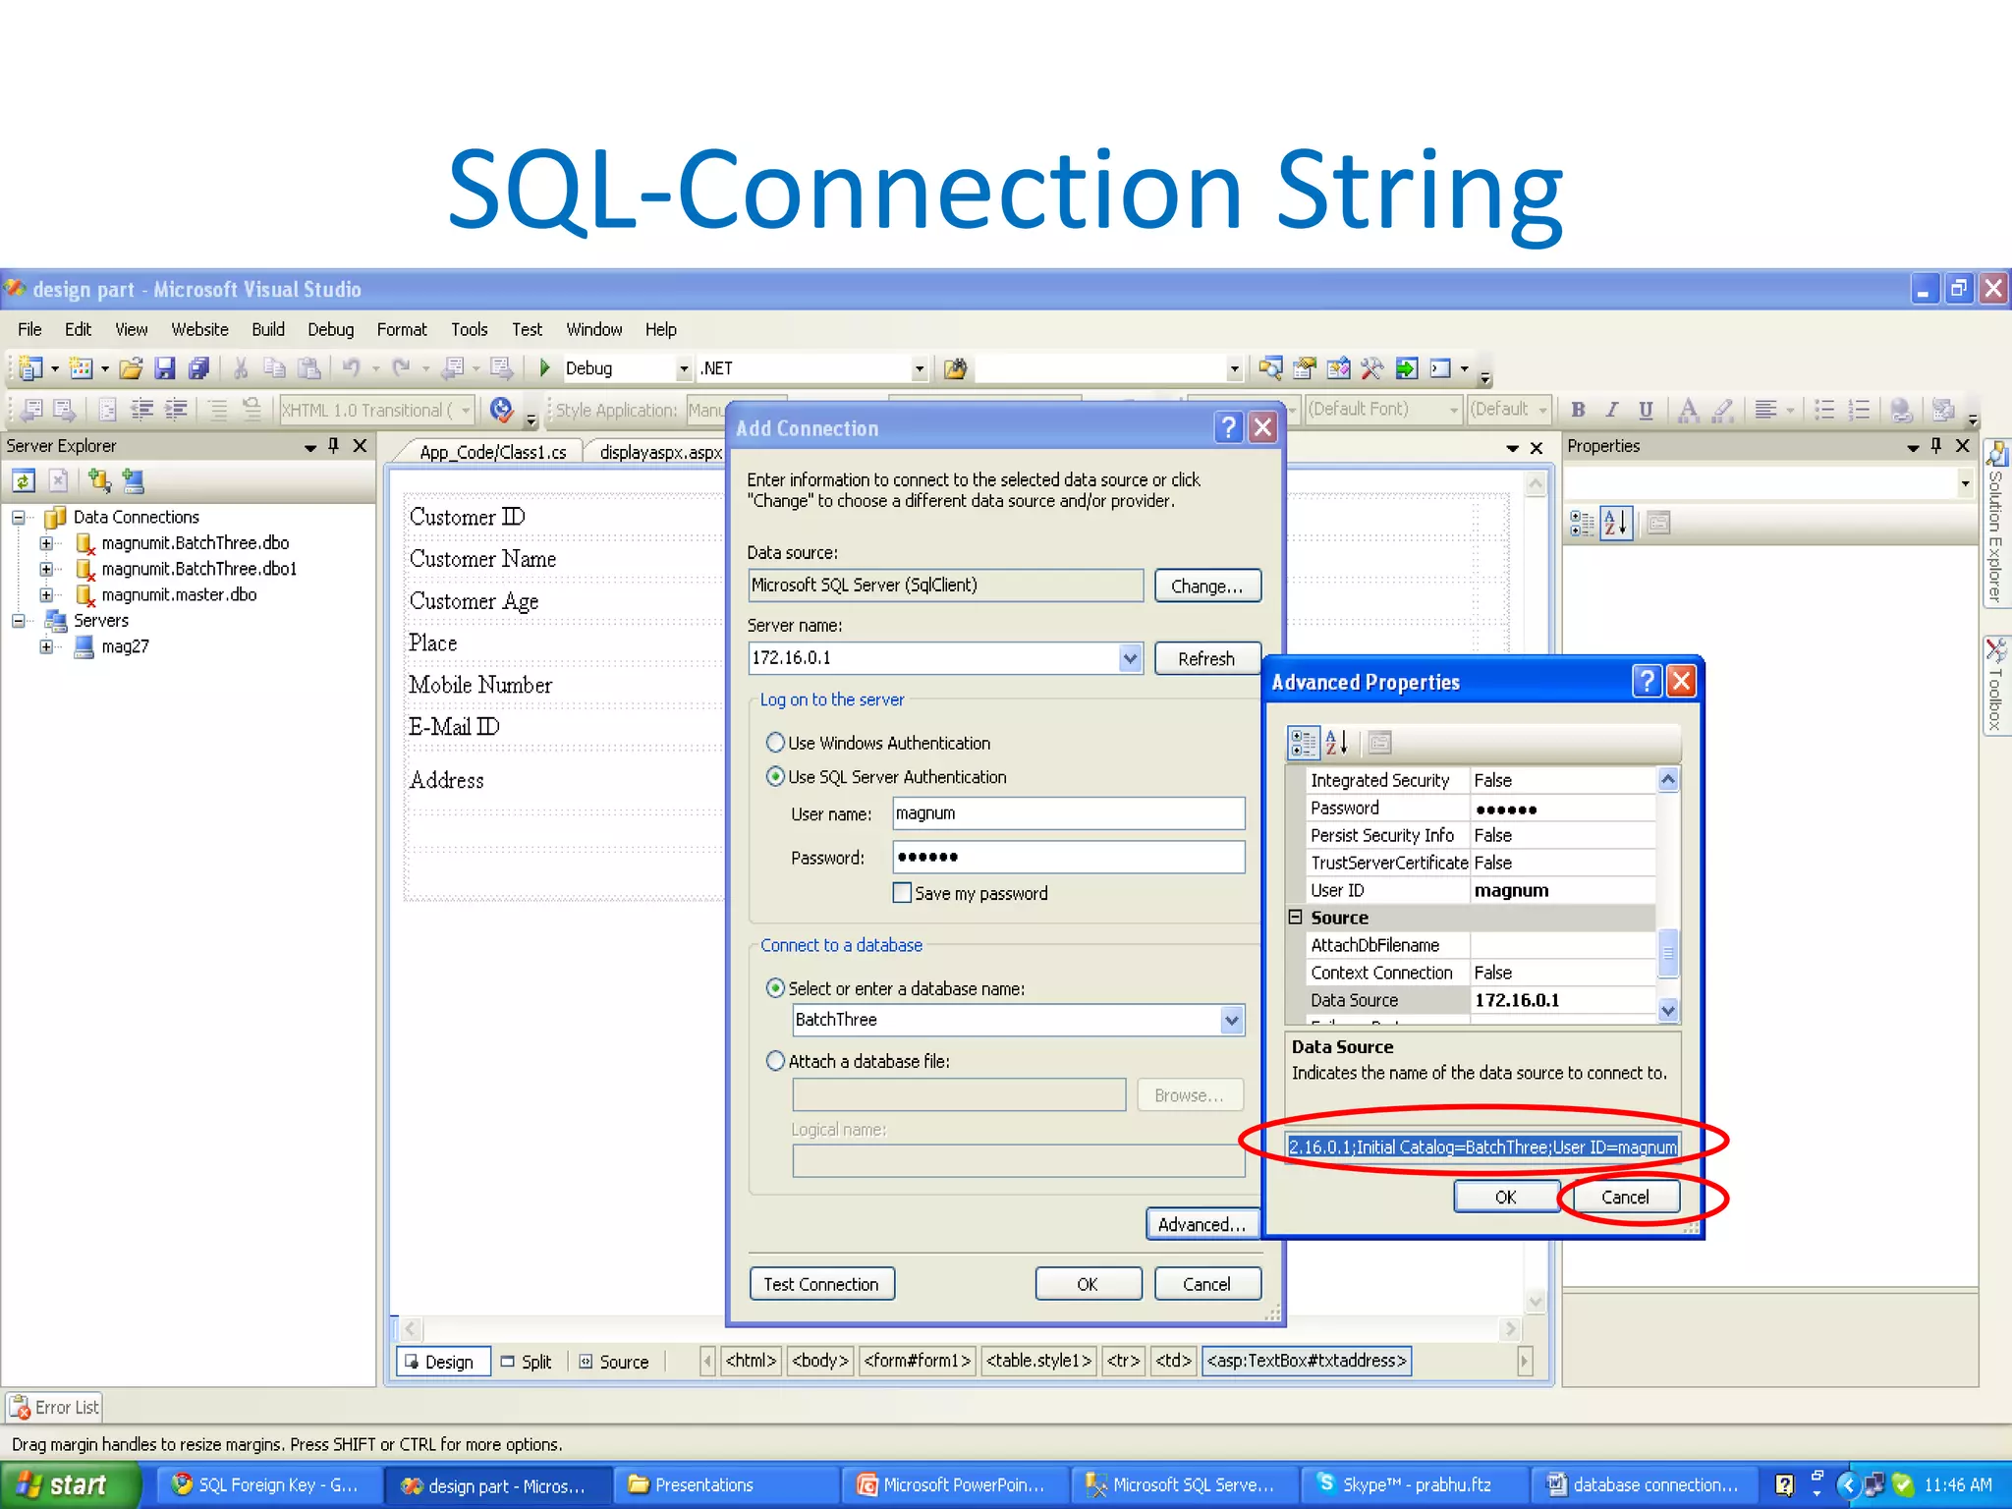Switch to Split view tab
This screenshot has height=1509, width=2012.
click(x=527, y=1362)
